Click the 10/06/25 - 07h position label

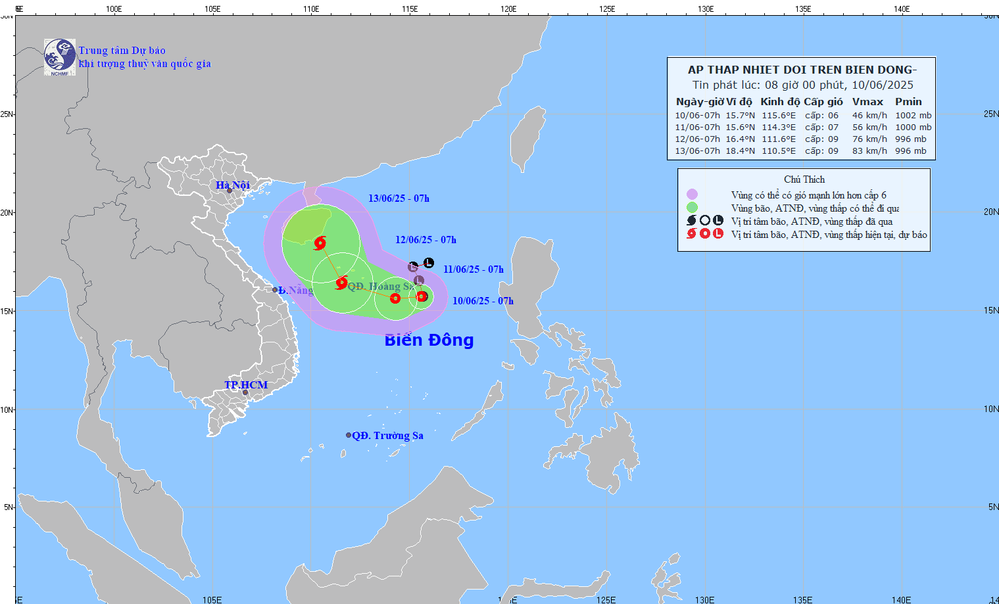[x=483, y=301]
